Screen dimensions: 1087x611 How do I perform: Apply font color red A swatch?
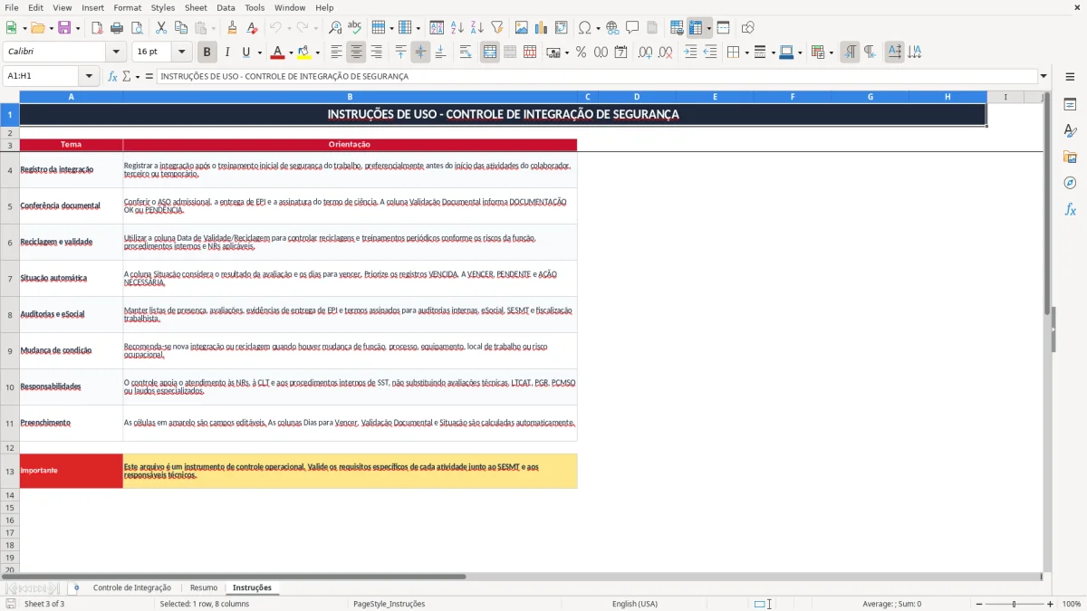click(277, 53)
